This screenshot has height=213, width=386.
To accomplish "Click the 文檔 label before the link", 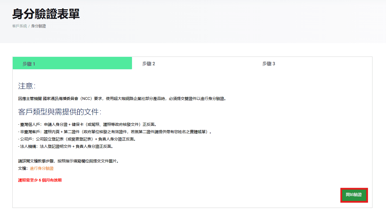I will (x=23, y=169).
